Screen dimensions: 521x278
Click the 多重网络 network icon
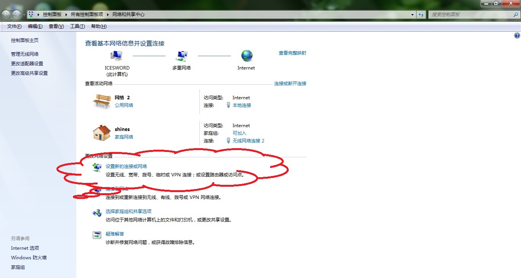(181, 56)
